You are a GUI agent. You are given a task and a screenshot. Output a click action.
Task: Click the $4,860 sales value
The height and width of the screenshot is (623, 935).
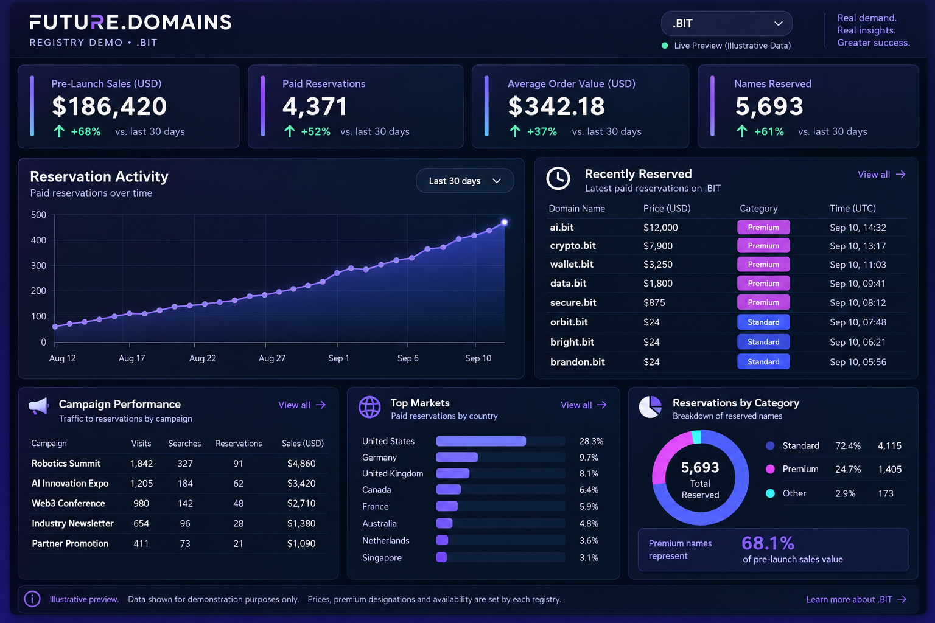301,464
